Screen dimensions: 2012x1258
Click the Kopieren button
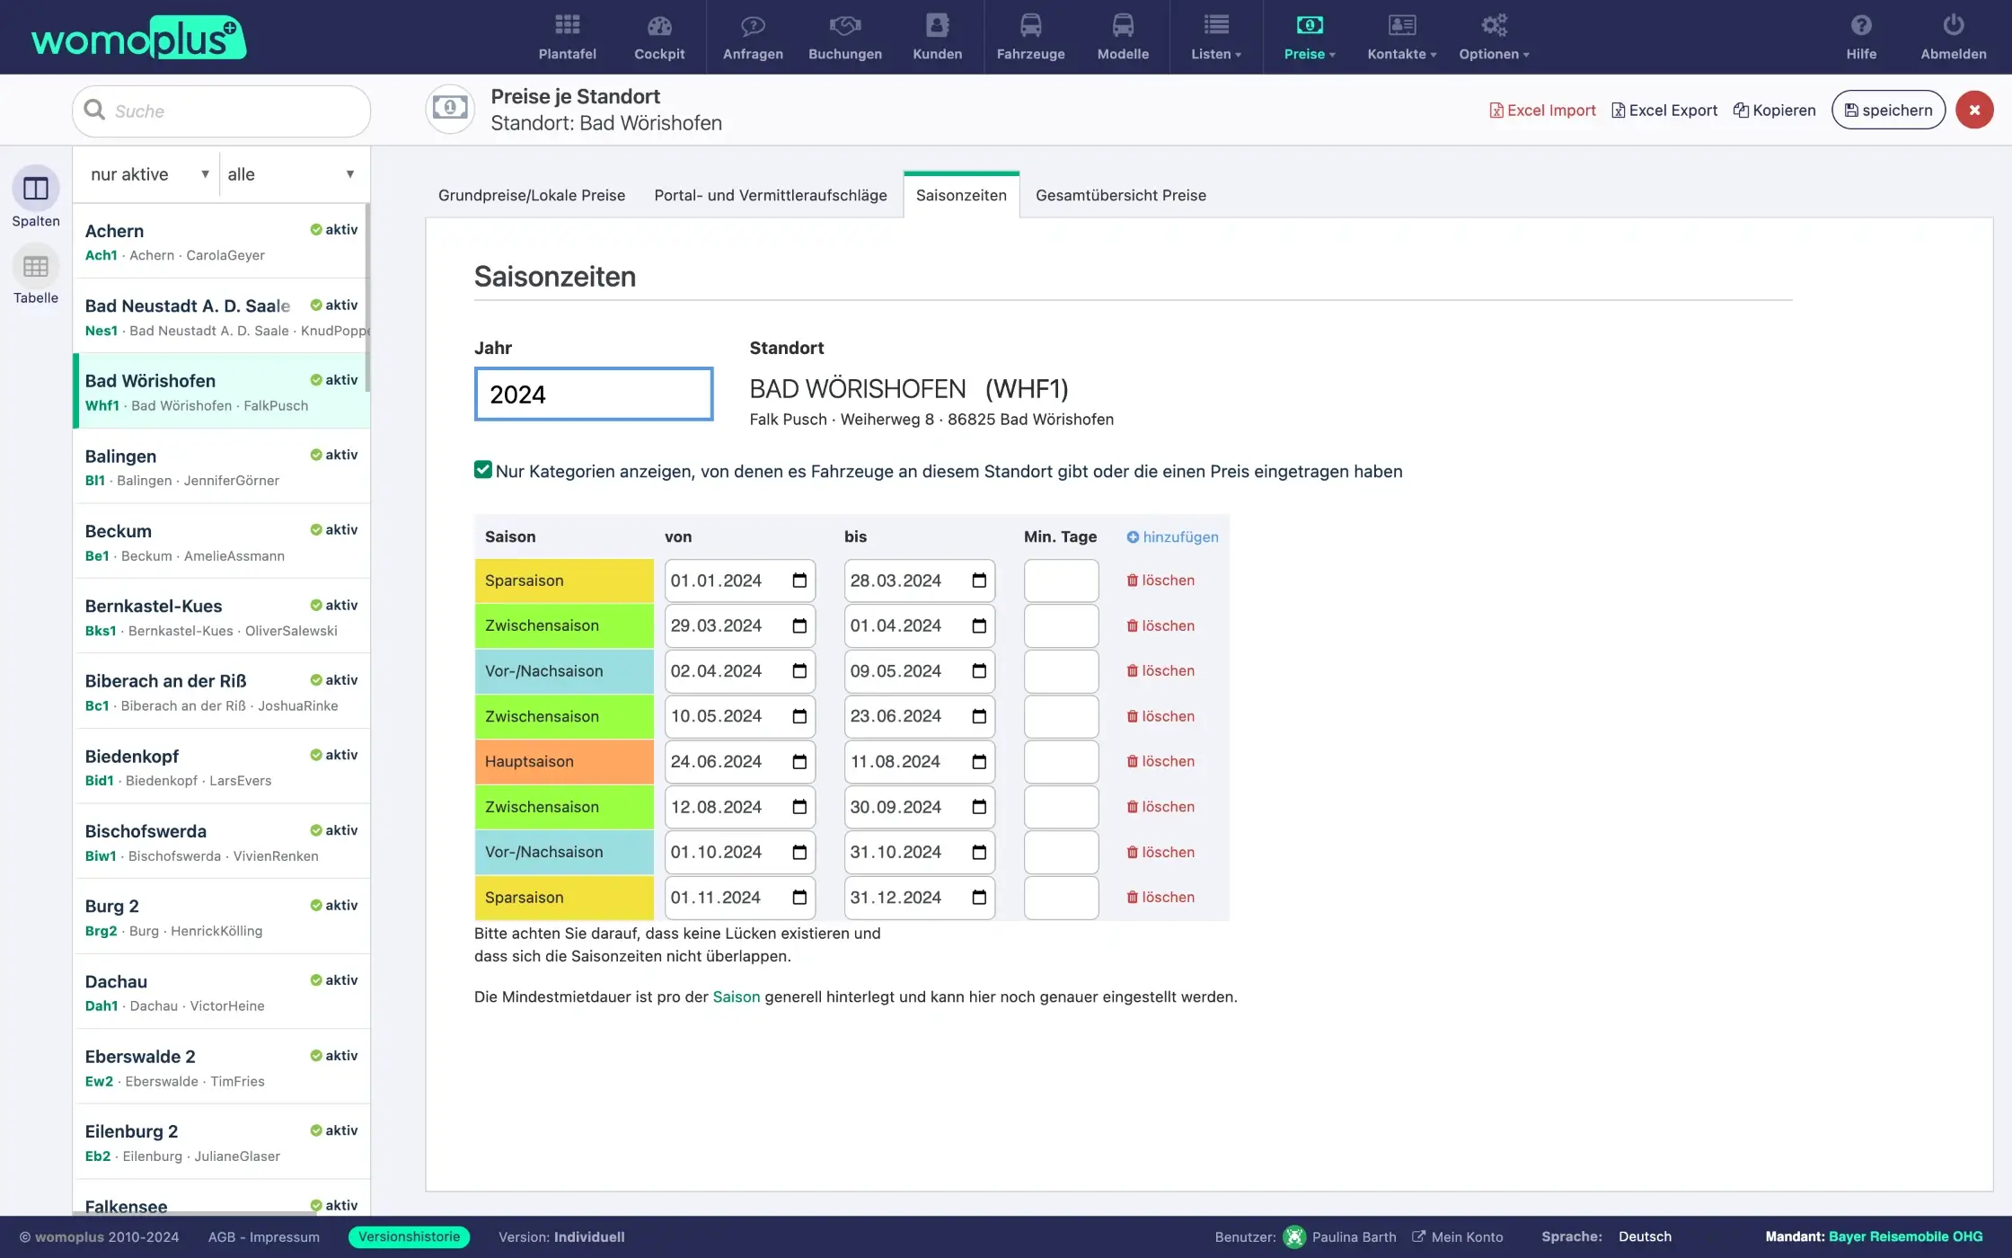1773,109
